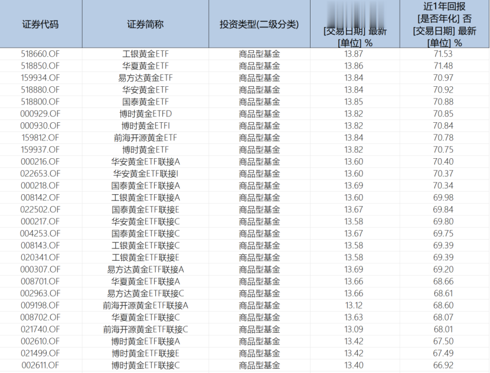Select the 投资类型(二级分类) column header
This screenshot has width=490, height=373.
coord(259,24)
